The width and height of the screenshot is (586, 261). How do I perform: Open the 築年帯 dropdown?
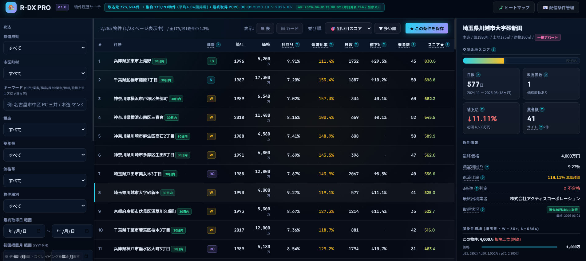45,155
